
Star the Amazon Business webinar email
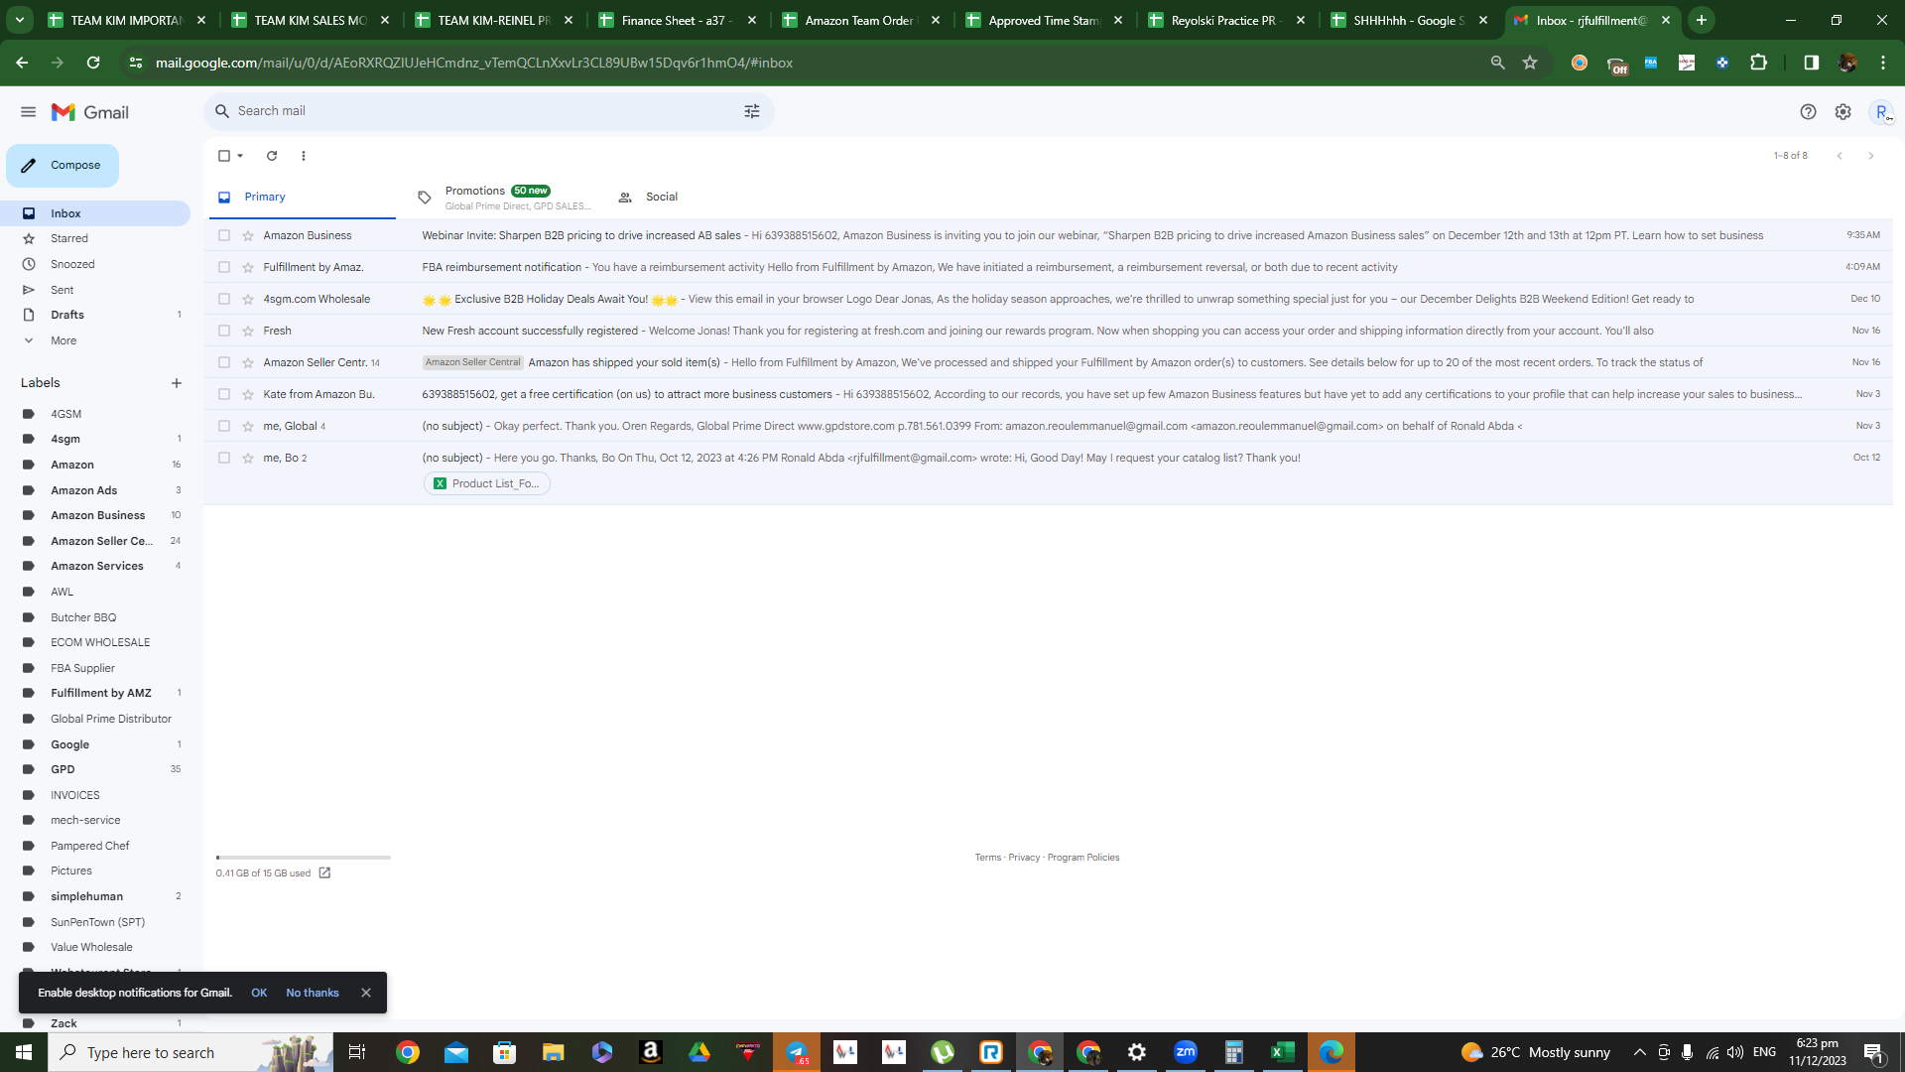click(x=248, y=236)
